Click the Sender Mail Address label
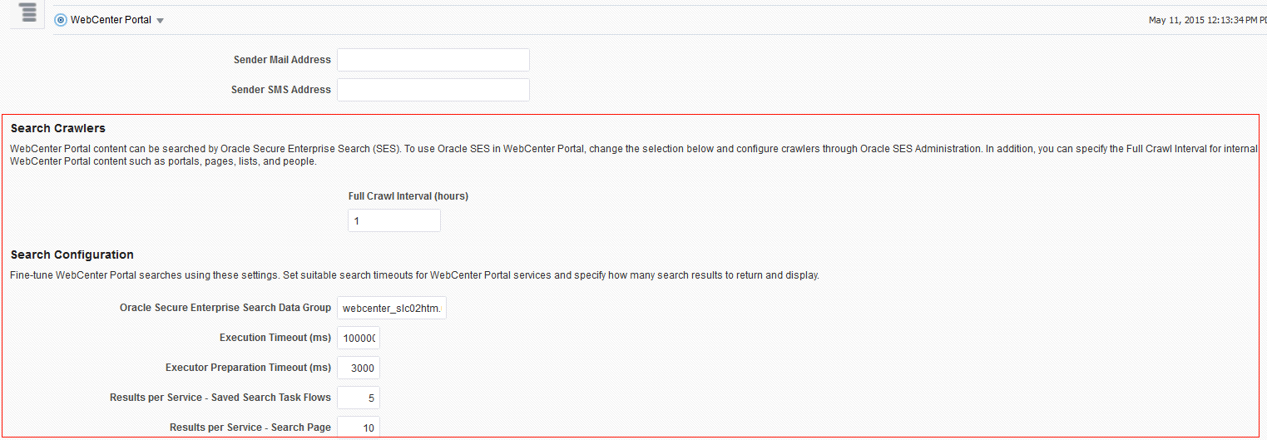Viewport: 1267px width, 440px height. tap(282, 60)
